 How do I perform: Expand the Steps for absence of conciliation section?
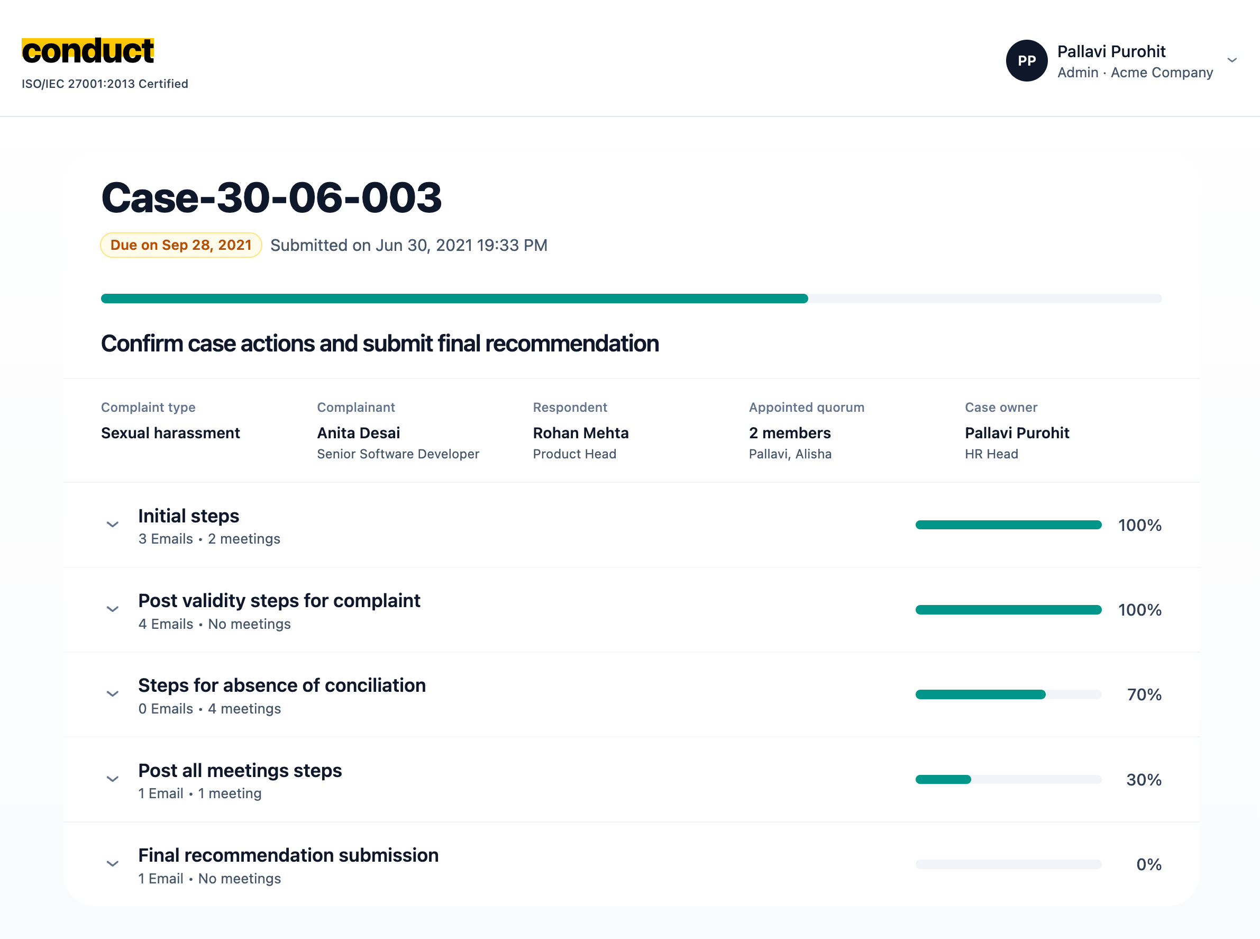tap(112, 694)
